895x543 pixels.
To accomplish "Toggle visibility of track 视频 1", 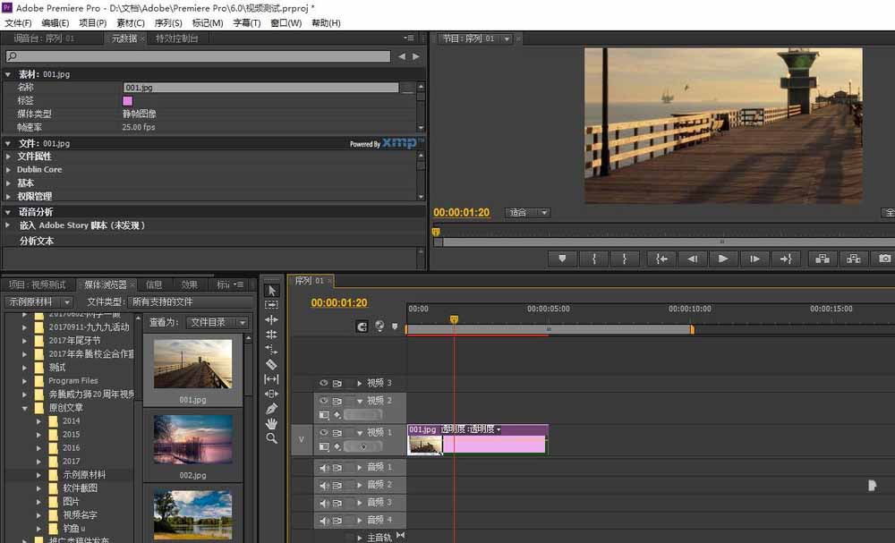I will click(323, 430).
